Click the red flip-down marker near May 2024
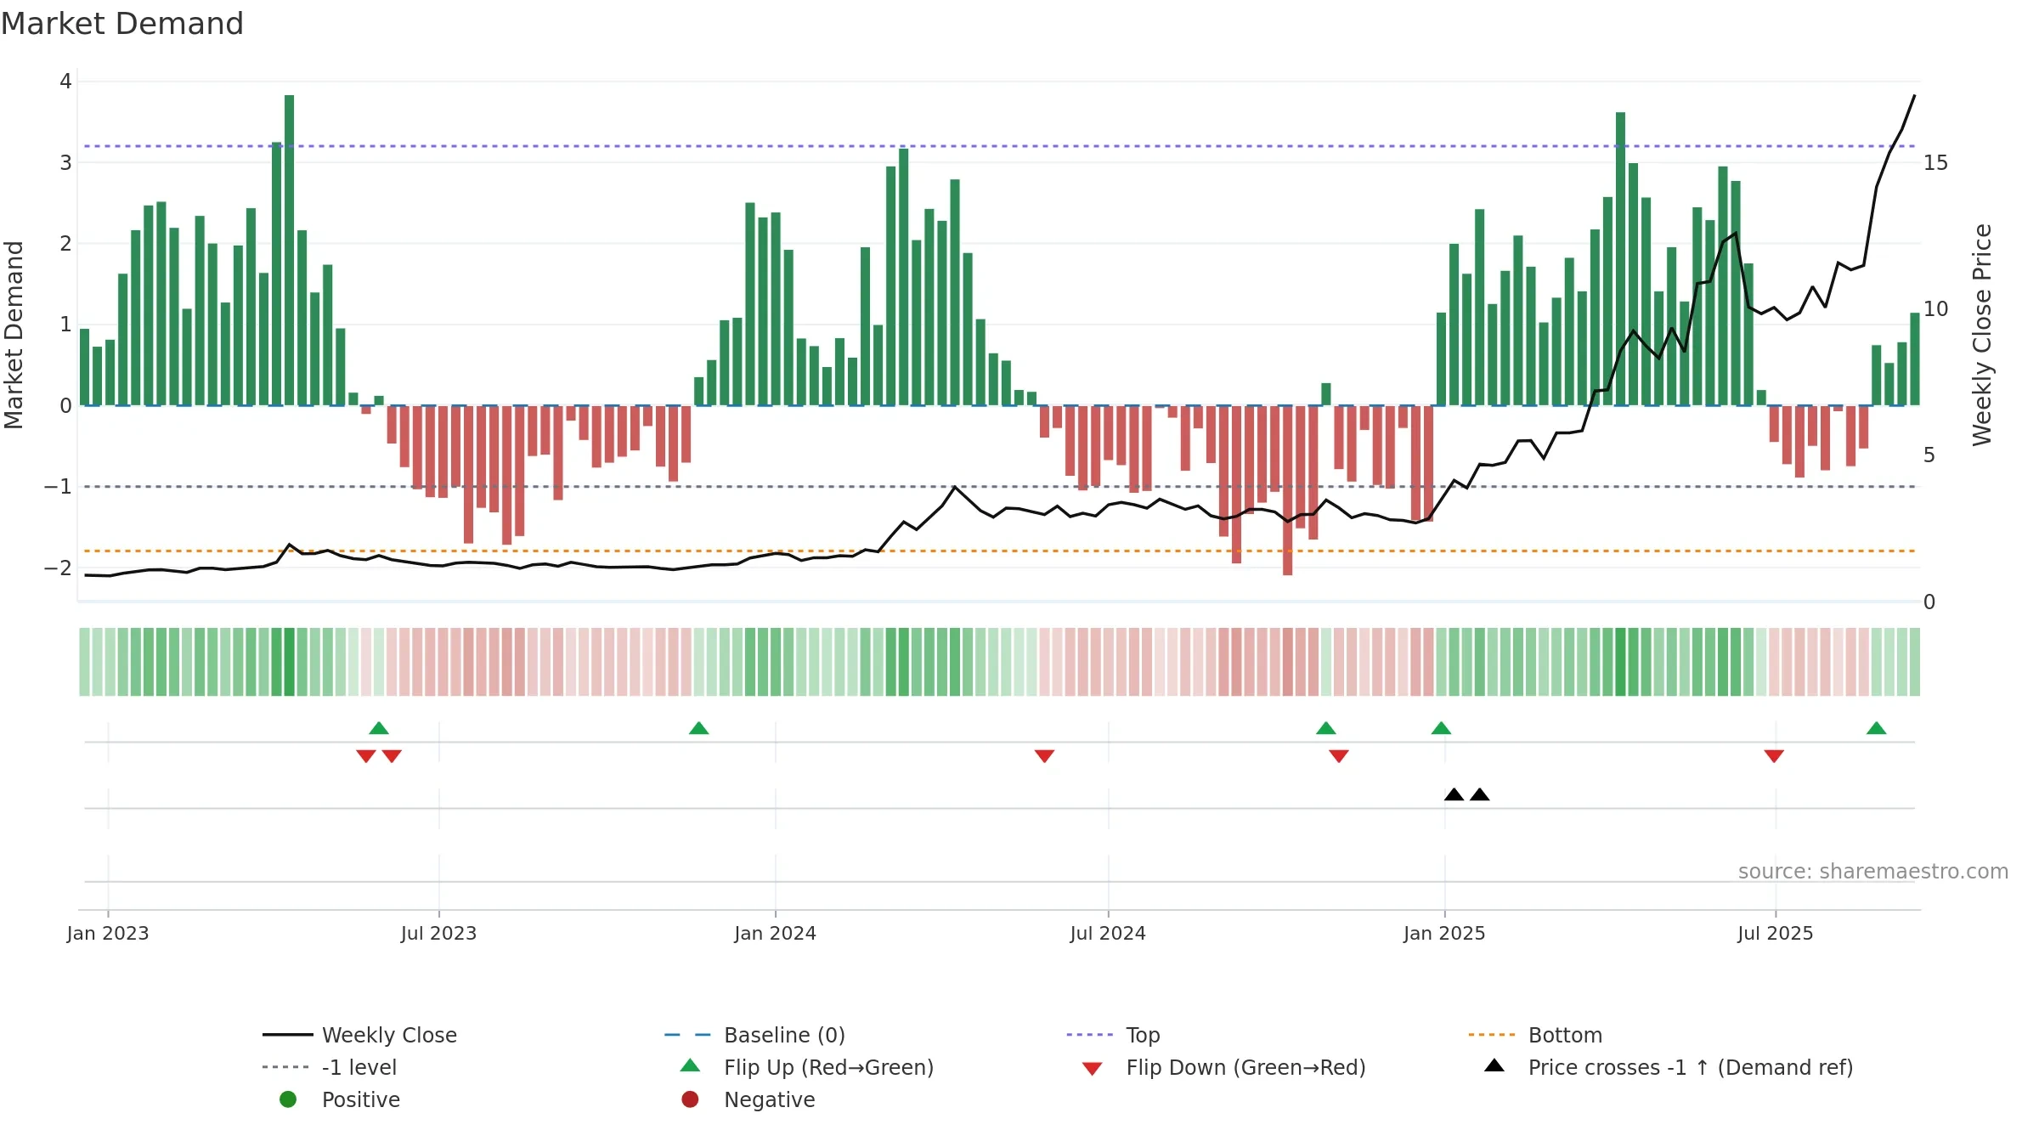2039x1147 pixels. point(1044,756)
